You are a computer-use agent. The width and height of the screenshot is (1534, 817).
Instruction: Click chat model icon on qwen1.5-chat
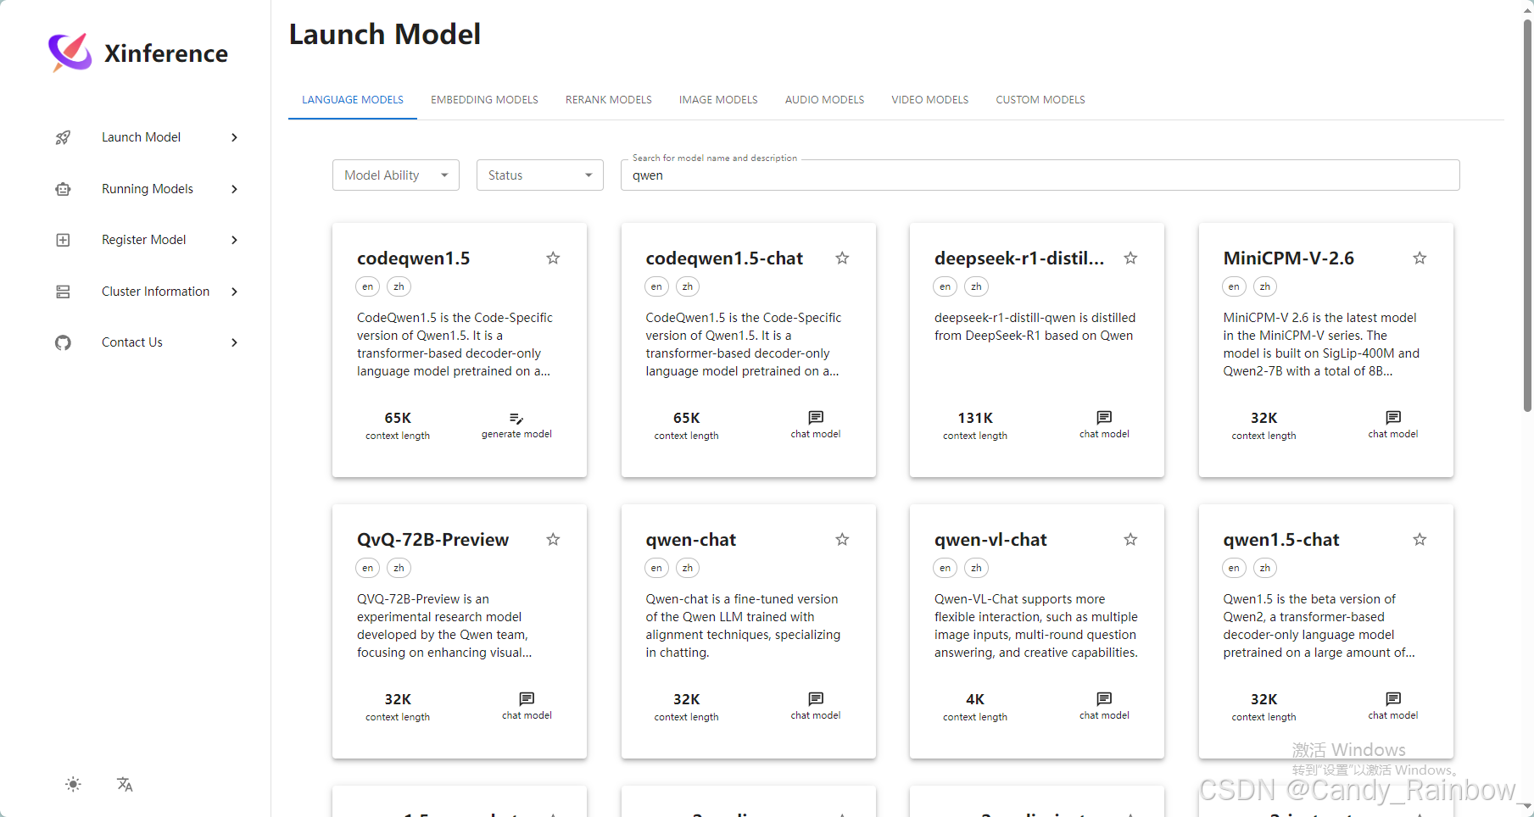tap(1393, 699)
